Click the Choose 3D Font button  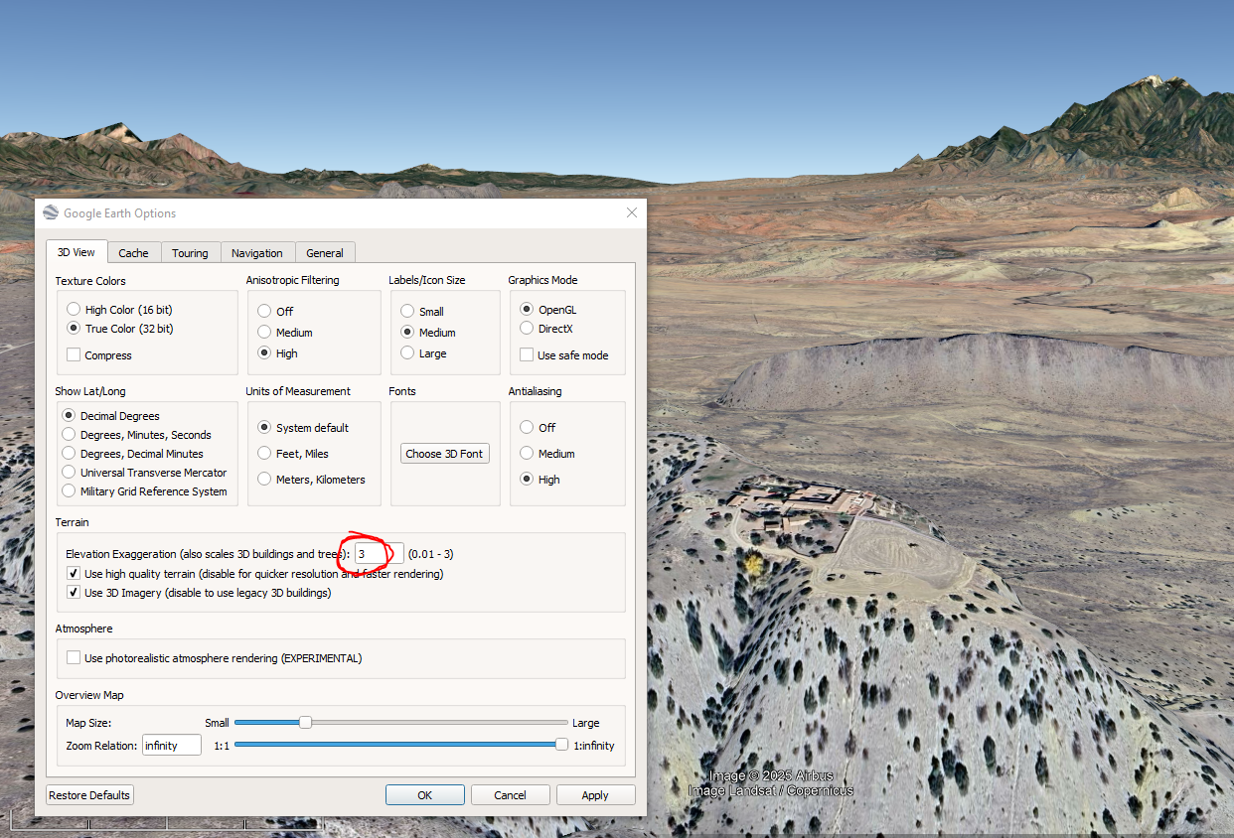(x=444, y=454)
